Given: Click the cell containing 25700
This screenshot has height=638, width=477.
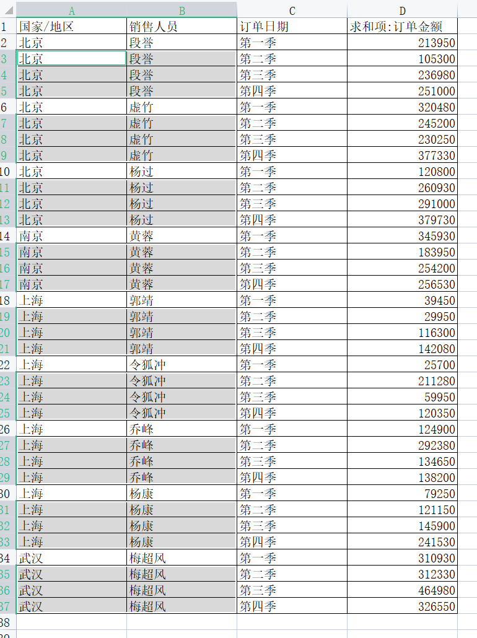Looking at the screenshot, I should [402, 365].
